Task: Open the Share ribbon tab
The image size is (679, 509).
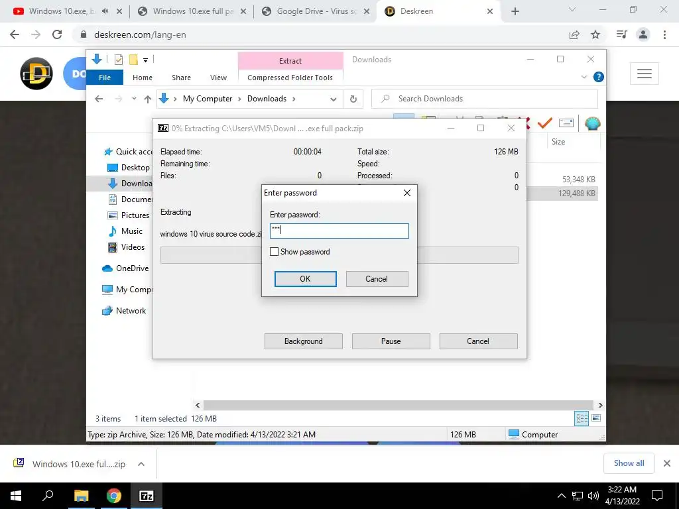Action: 181,78
